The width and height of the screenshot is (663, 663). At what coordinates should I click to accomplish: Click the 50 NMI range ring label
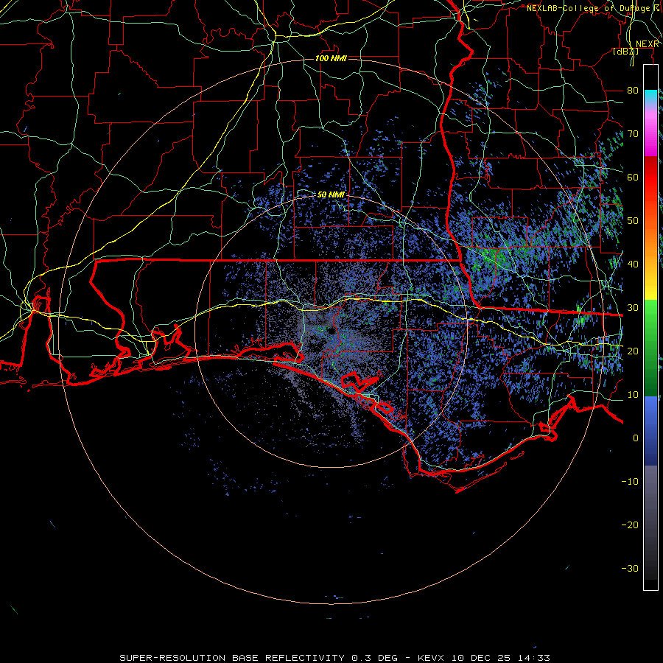tap(331, 194)
